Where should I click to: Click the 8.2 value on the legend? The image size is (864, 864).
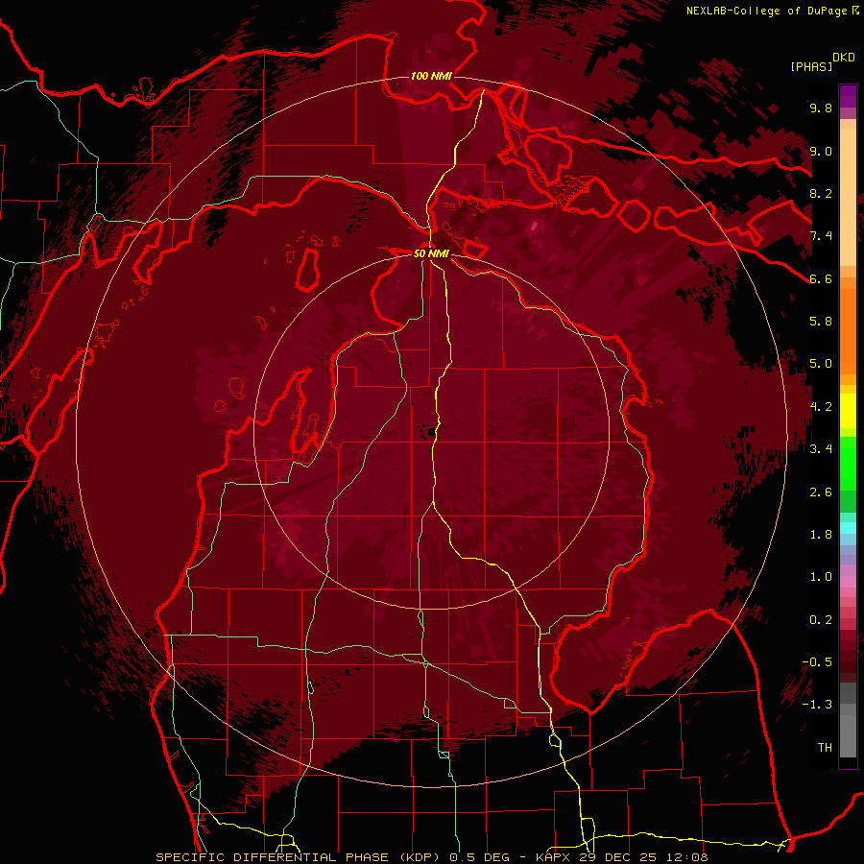coord(821,193)
